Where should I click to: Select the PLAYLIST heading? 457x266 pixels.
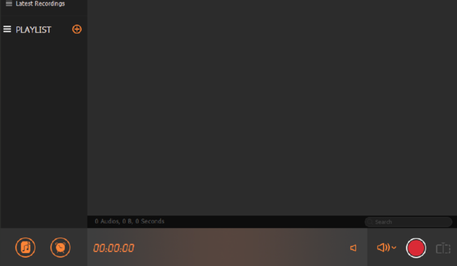34,30
